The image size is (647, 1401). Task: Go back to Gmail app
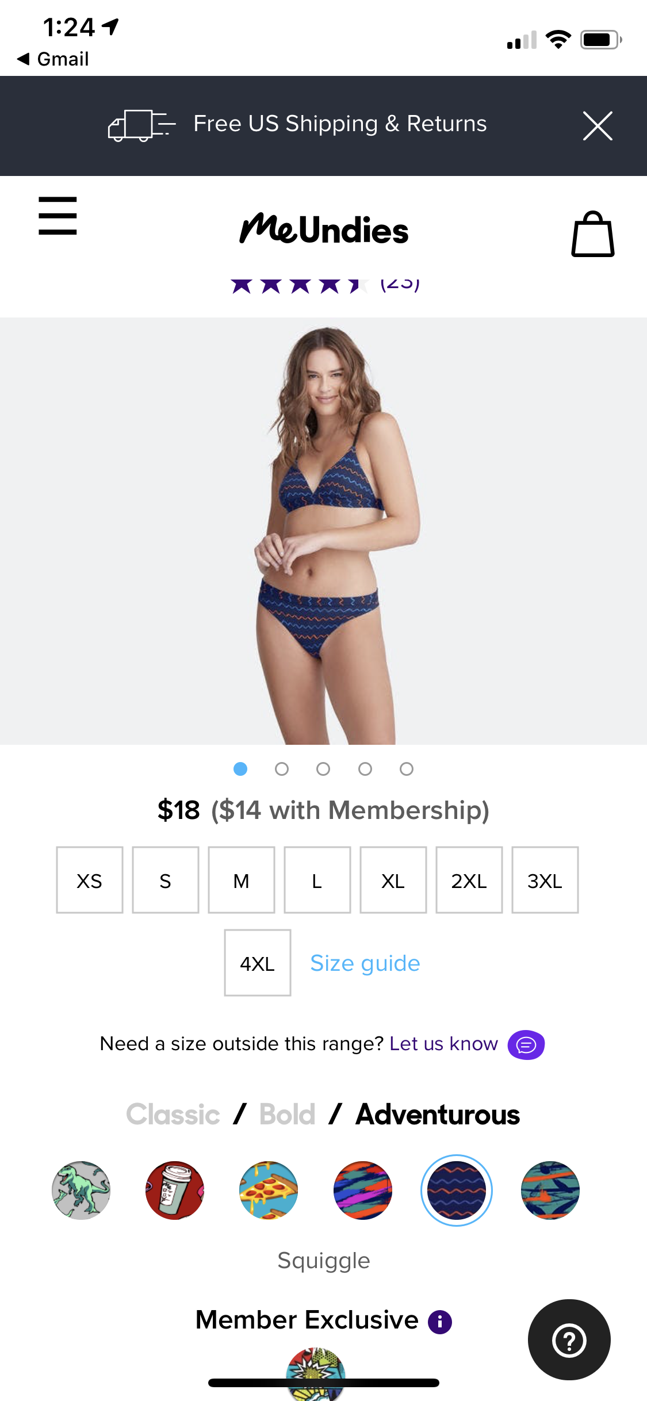point(53,59)
